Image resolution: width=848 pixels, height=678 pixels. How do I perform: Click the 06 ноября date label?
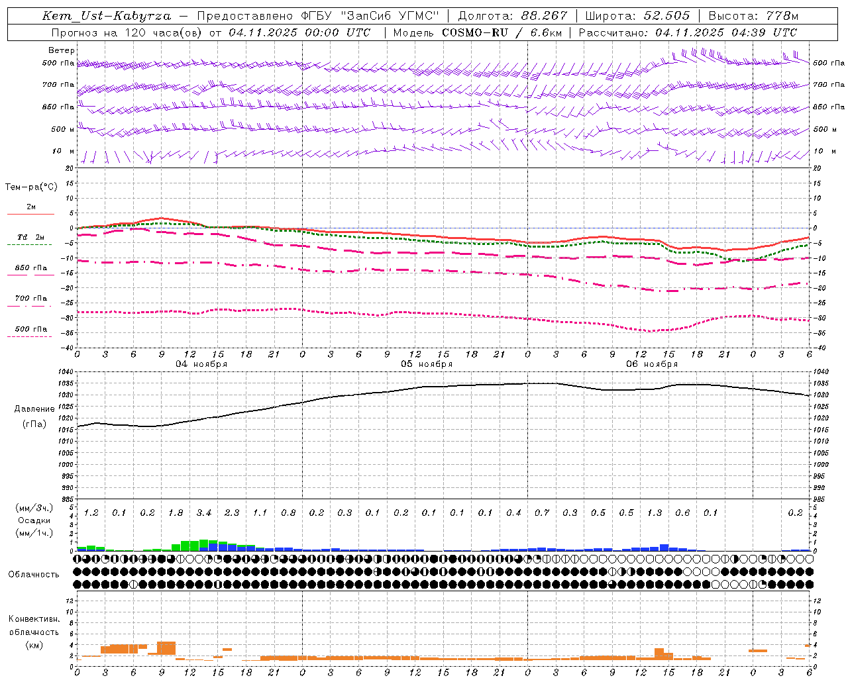(652, 364)
